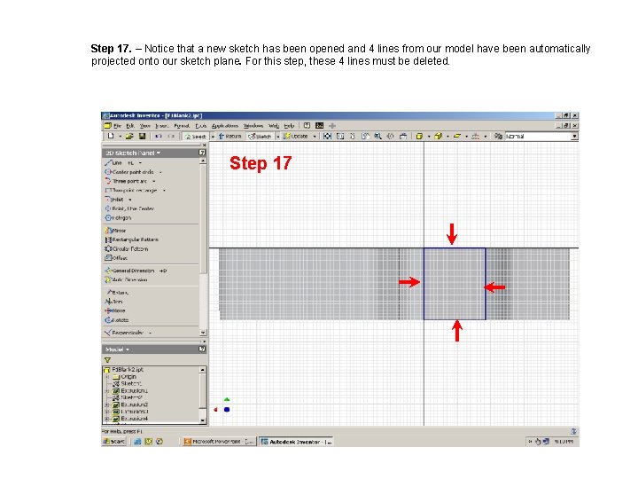
Task: Click the Windows Start button
Action: [114, 442]
